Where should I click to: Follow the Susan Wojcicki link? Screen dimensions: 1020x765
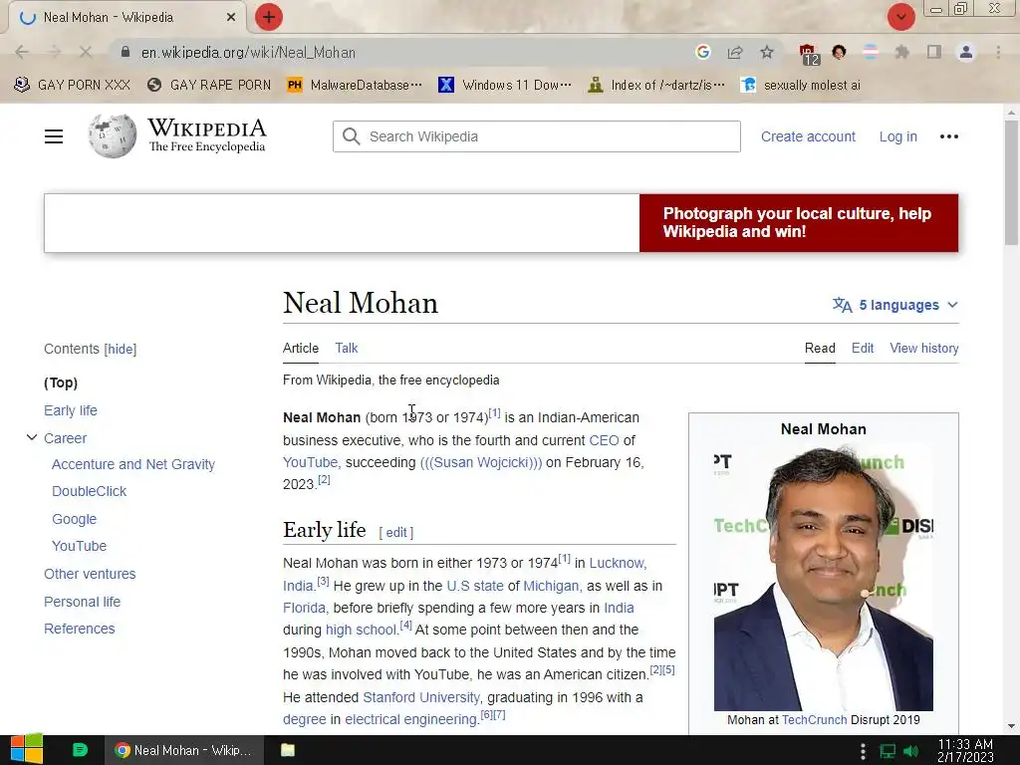pyautogui.click(x=481, y=462)
